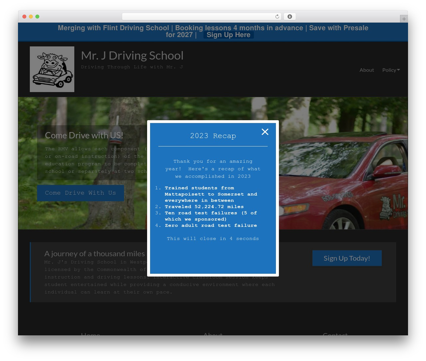Focus the browser address bar

(x=202, y=17)
